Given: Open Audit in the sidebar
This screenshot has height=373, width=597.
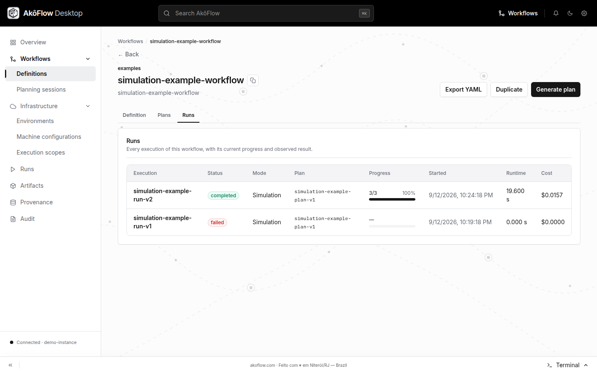Looking at the screenshot, I should [x=50, y=219].
